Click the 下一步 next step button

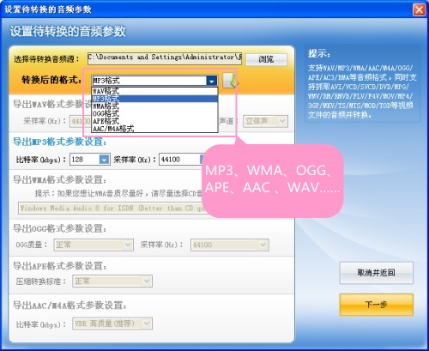[377, 305]
